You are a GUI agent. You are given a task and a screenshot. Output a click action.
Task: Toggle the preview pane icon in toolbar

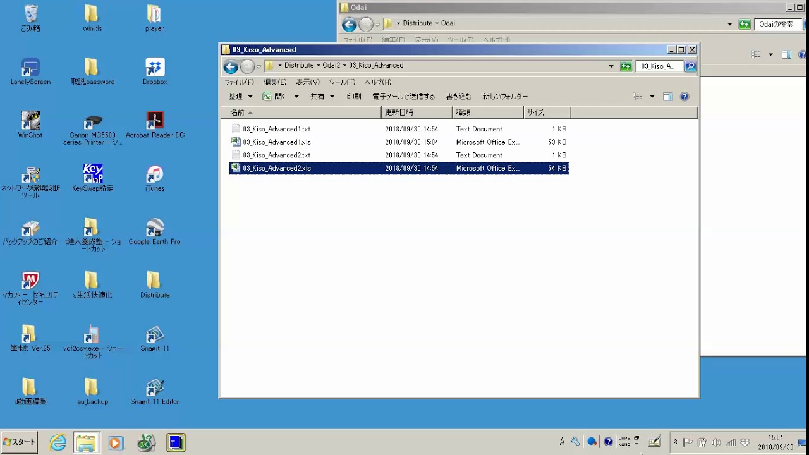(667, 97)
